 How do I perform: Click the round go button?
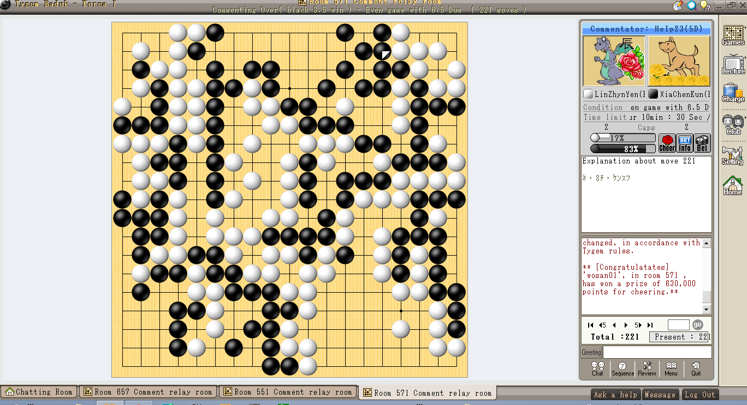click(698, 325)
